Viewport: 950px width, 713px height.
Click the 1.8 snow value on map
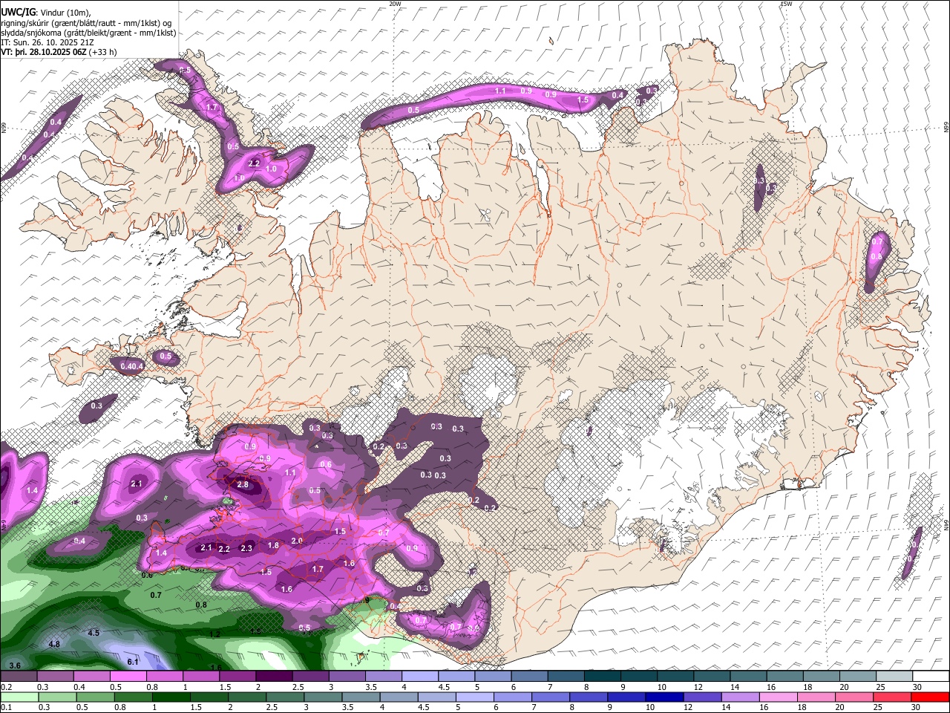point(273,546)
